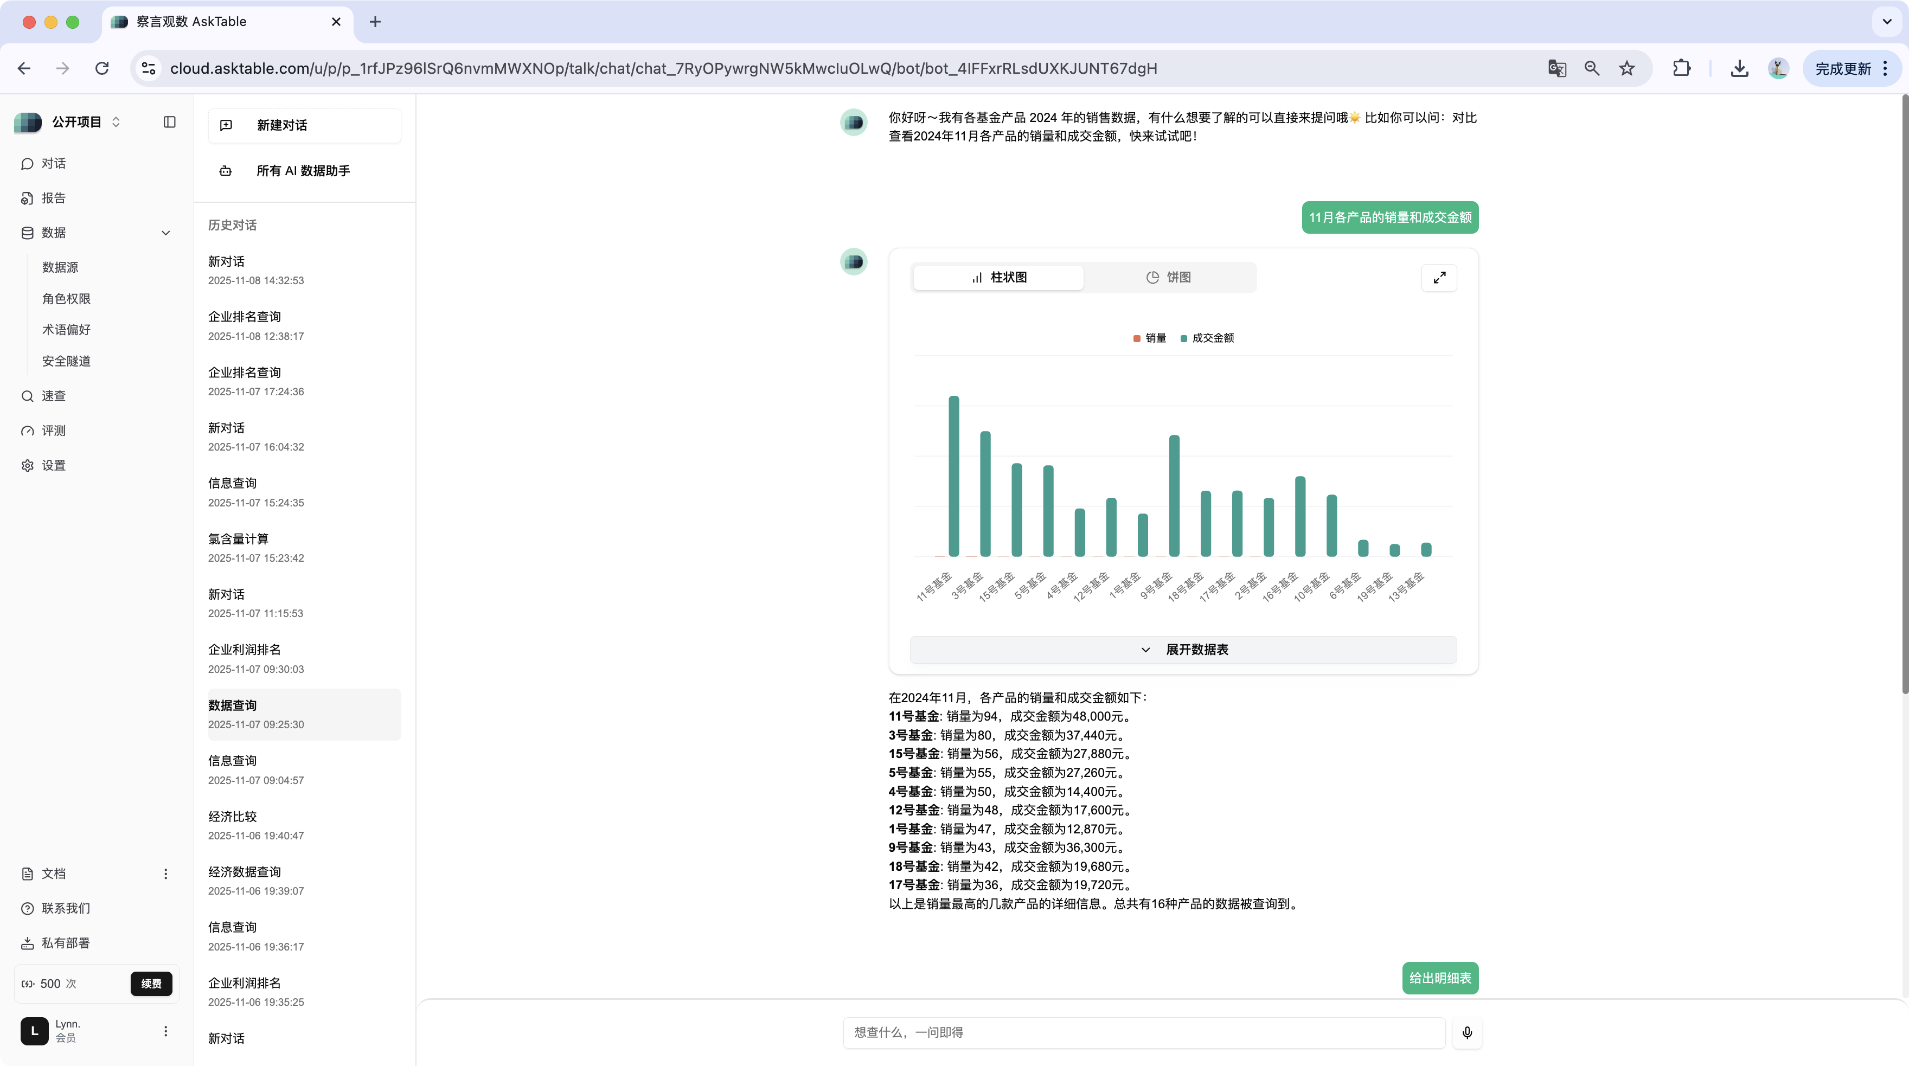Collapse the left sidebar panel icon
This screenshot has height=1066, width=1909.
tap(170, 121)
